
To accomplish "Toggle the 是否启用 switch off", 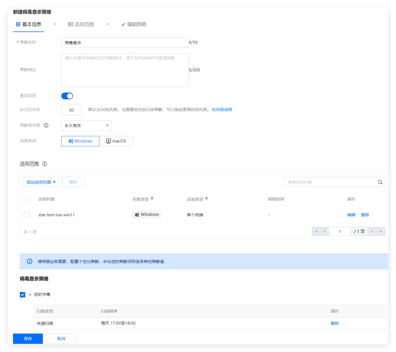I will tap(67, 96).
